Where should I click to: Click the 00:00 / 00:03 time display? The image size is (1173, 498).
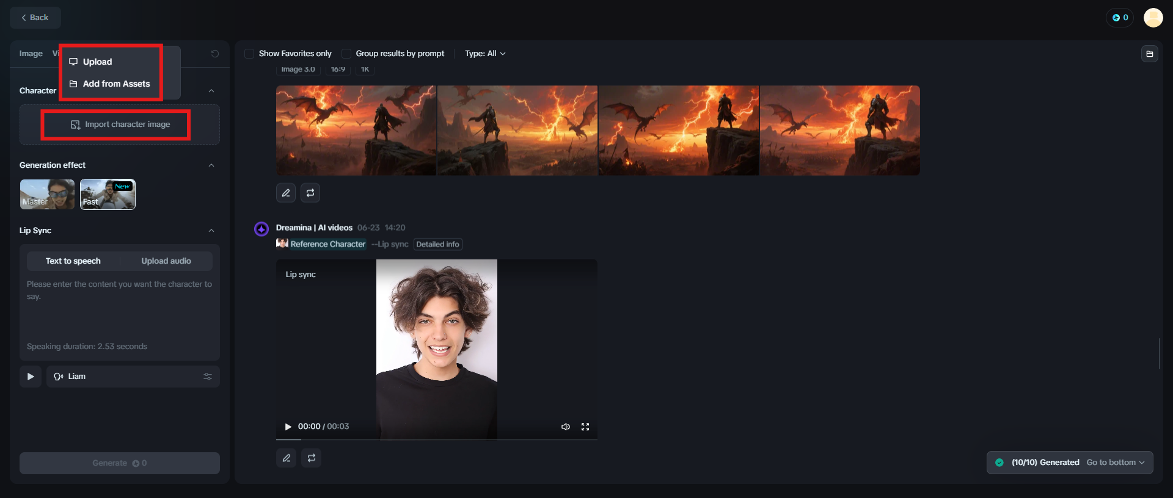tap(323, 427)
